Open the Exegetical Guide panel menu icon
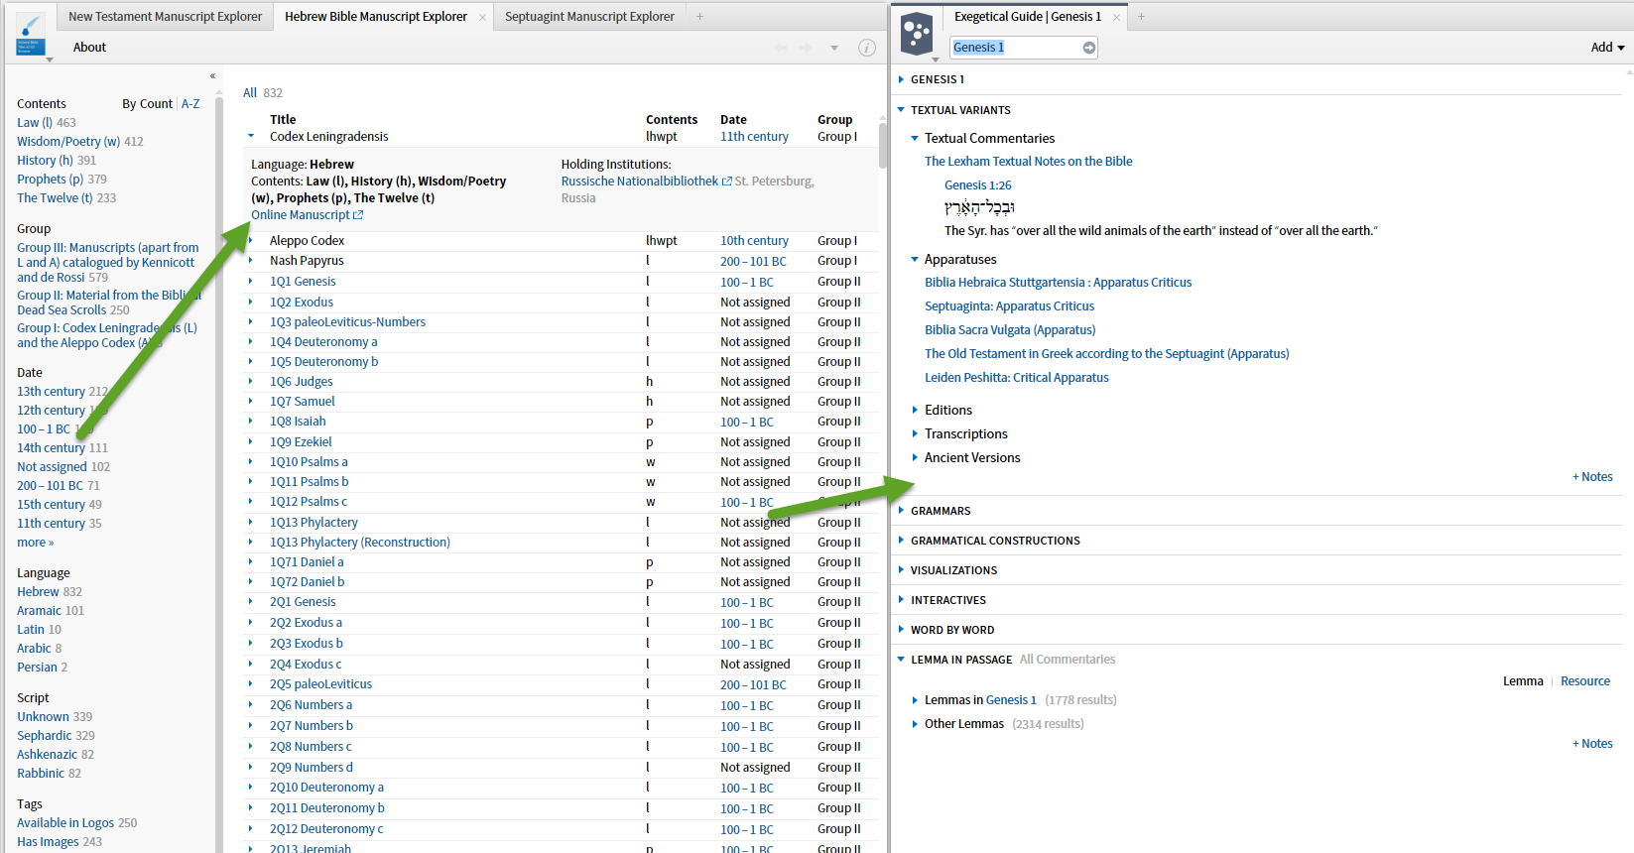This screenshot has width=1634, height=853. (x=917, y=35)
